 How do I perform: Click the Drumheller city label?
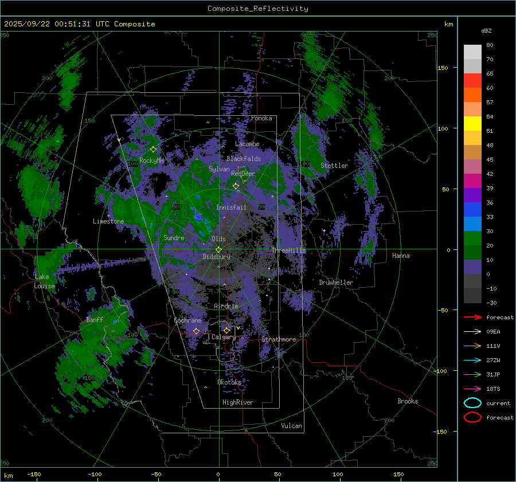337,283
